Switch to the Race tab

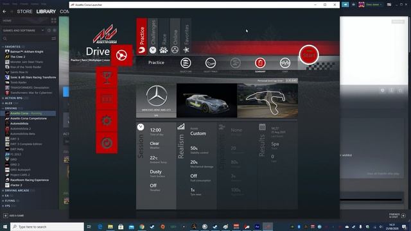coord(164,37)
